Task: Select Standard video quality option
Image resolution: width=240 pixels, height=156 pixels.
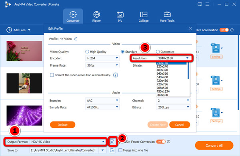Action: click(x=122, y=52)
